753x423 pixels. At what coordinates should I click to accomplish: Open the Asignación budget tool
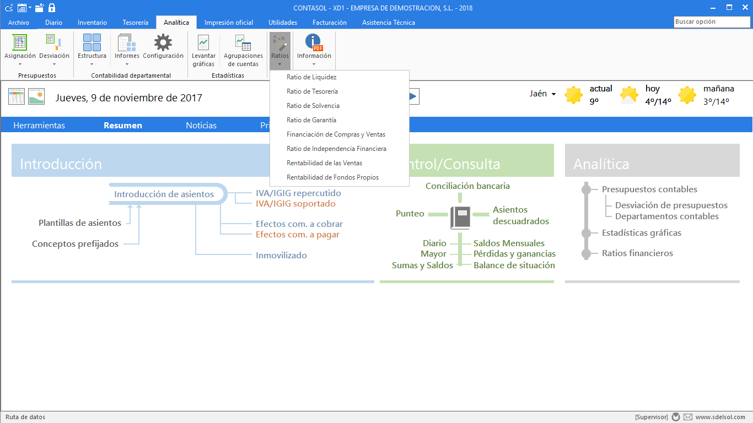[20, 50]
